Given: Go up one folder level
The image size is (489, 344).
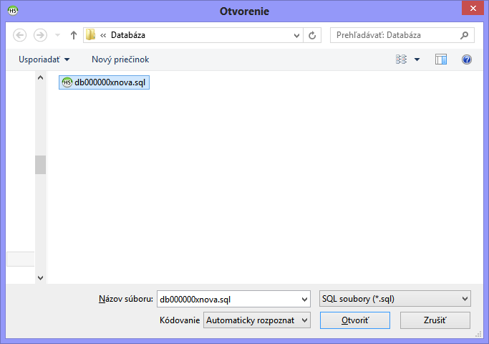Looking at the screenshot, I should coord(73,35).
